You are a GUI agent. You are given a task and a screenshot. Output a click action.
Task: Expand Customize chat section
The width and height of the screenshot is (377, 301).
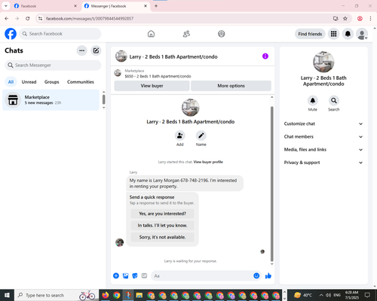pyautogui.click(x=323, y=123)
